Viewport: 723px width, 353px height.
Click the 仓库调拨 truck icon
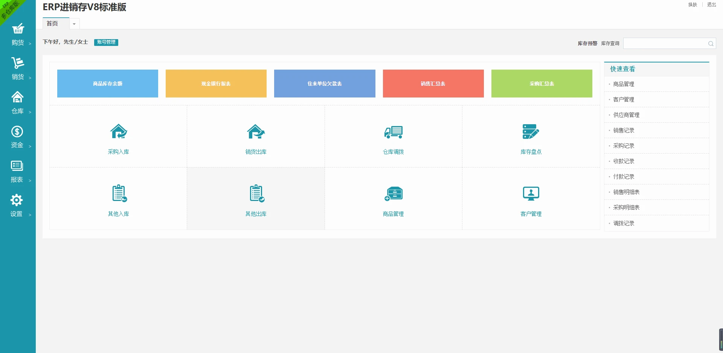point(393,132)
